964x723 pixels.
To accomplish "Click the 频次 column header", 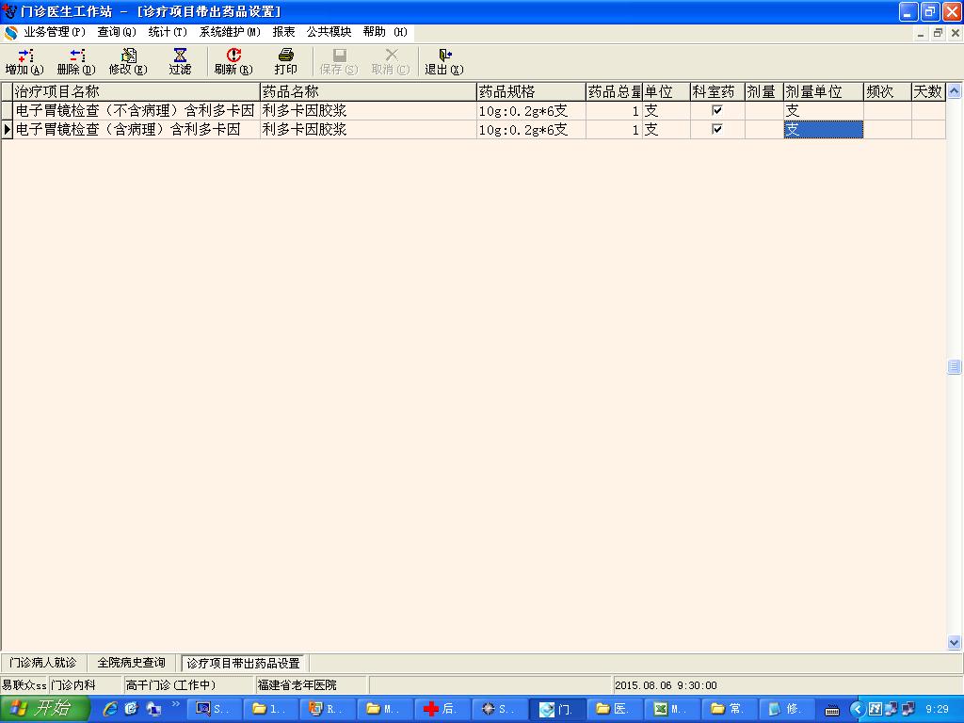I will point(887,91).
